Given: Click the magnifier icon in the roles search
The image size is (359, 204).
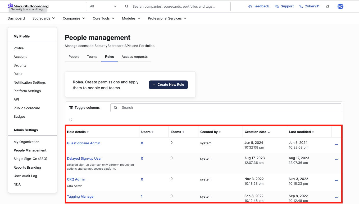Looking at the screenshot, I should tap(116, 108).
